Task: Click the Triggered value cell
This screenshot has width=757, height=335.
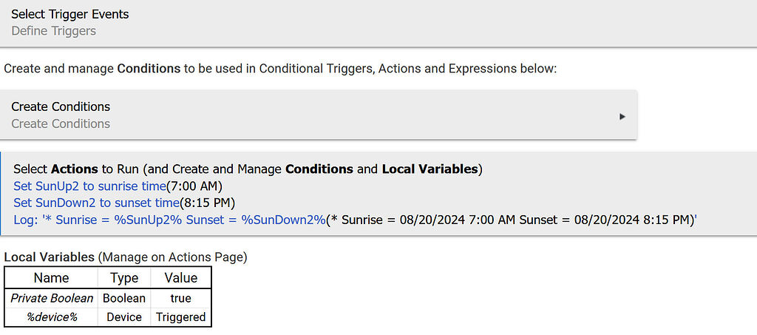Action: [181, 317]
